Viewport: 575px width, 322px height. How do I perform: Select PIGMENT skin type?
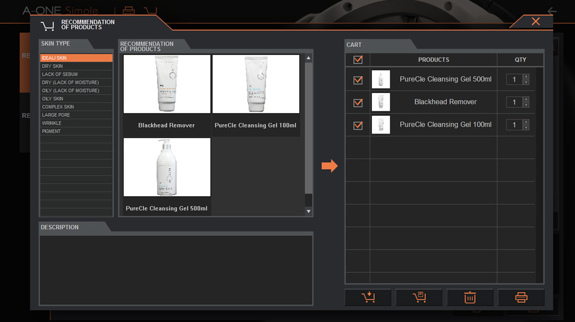point(76,131)
